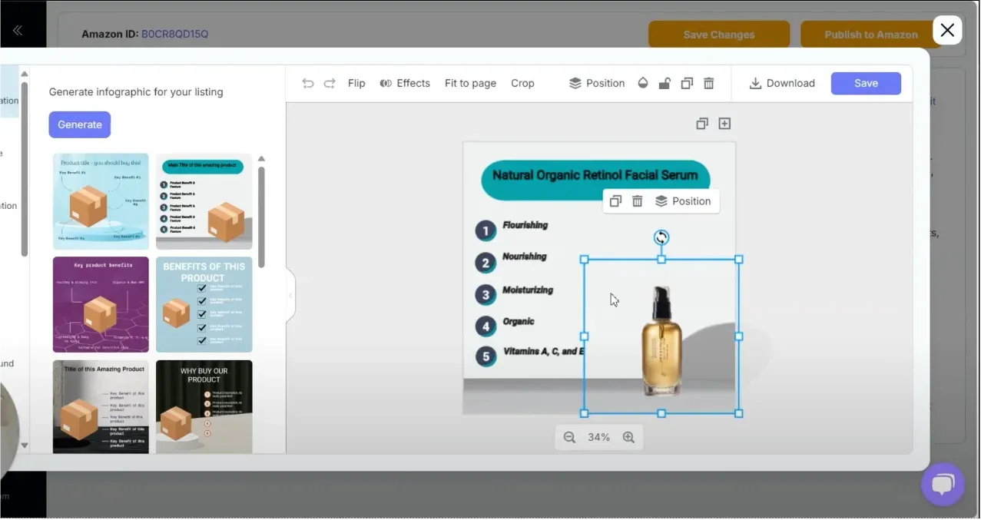Duplicate element using top toolbar copy icon

687,84
